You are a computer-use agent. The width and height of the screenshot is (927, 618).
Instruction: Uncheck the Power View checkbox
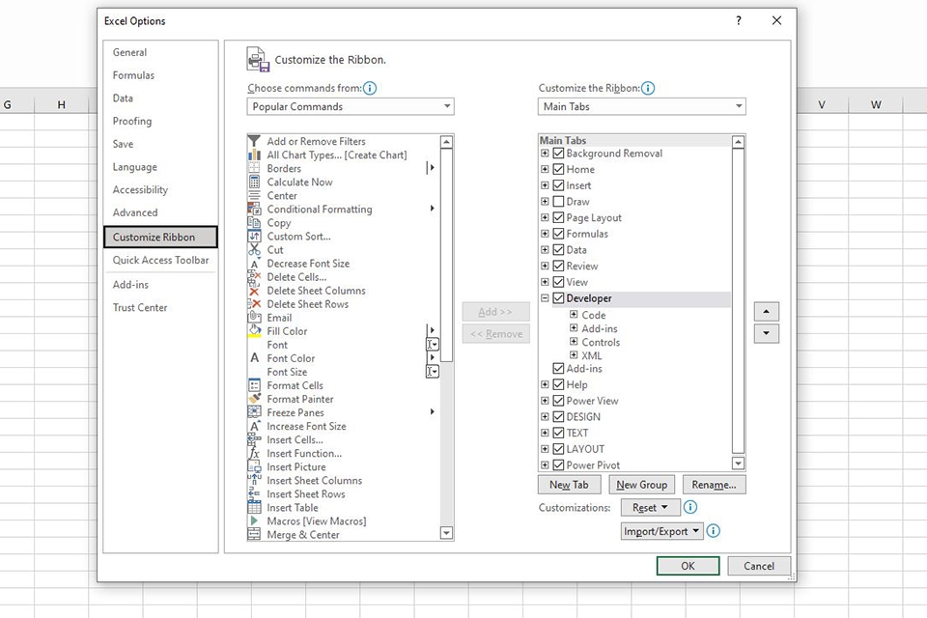tap(558, 401)
